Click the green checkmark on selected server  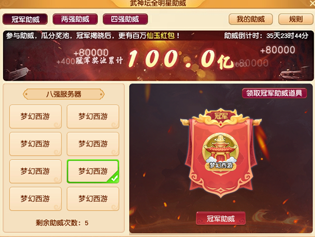coord(115,178)
